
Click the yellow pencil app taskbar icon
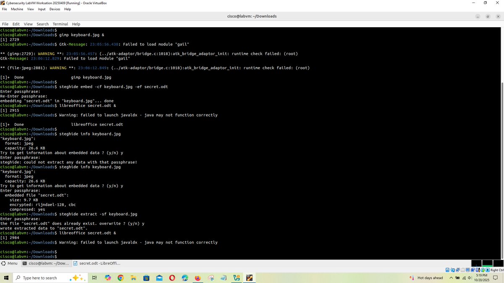[249, 278]
